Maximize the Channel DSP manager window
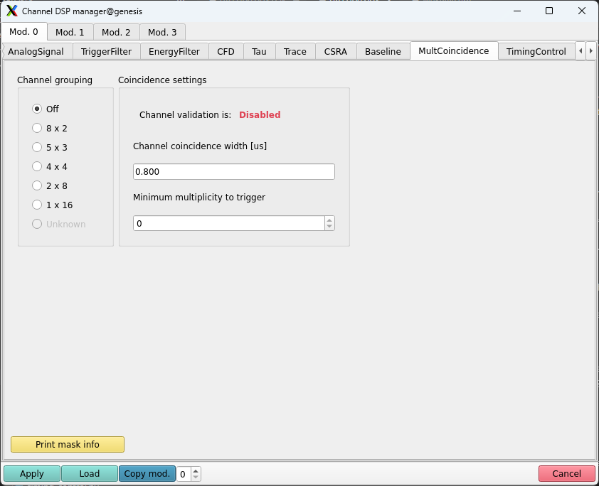 point(549,11)
